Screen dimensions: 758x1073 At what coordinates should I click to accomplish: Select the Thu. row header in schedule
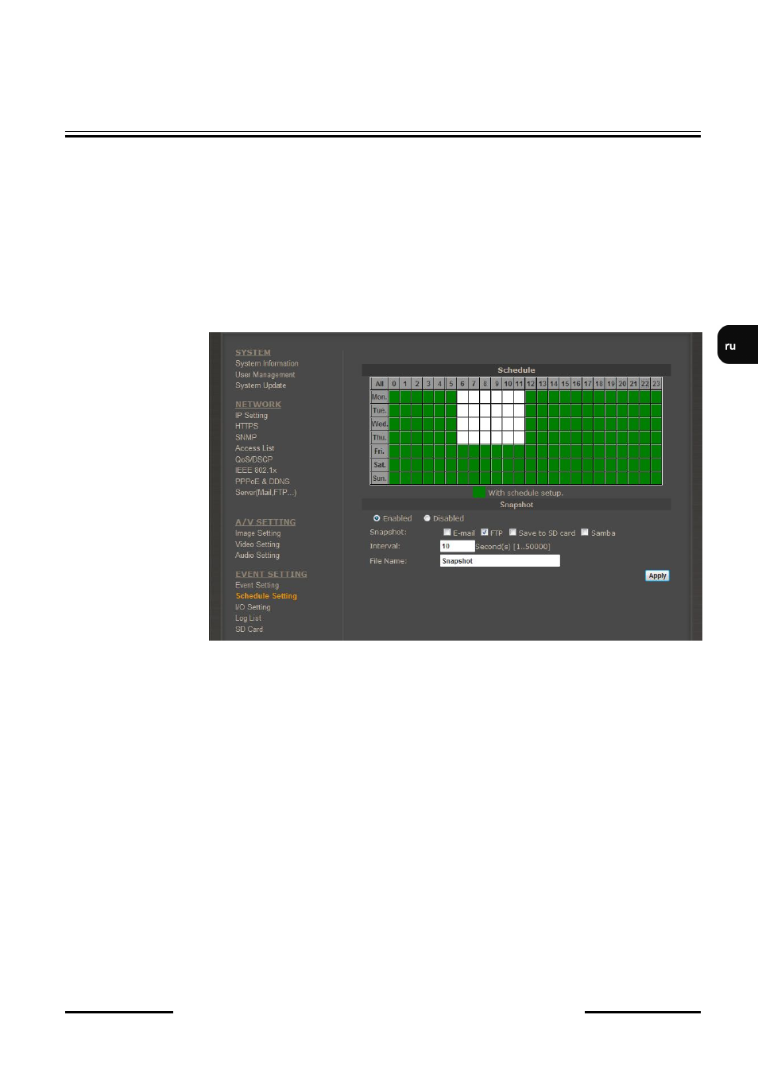[379, 437]
